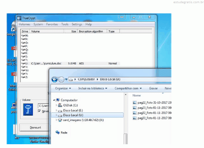Open pag33_Foto image file
This screenshot has height=148, width=204.
[x=152, y=118]
